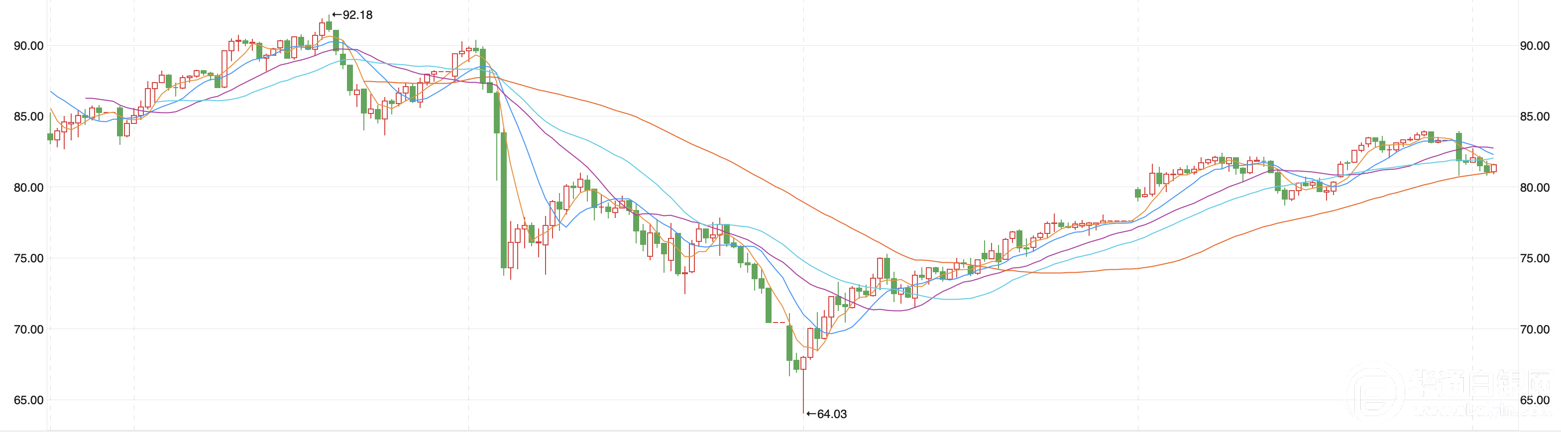Click the 85.00 label on the right axis
This screenshot has width=1561, height=432.
(1534, 116)
